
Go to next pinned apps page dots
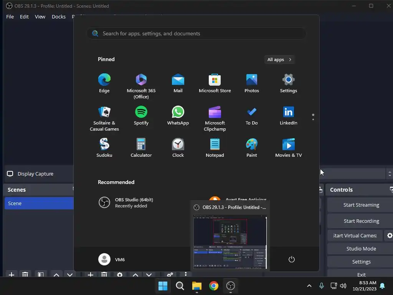313,117
